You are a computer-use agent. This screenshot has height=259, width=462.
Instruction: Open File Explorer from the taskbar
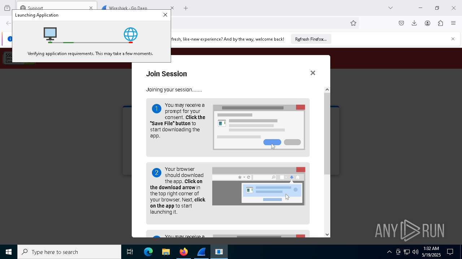(166, 252)
